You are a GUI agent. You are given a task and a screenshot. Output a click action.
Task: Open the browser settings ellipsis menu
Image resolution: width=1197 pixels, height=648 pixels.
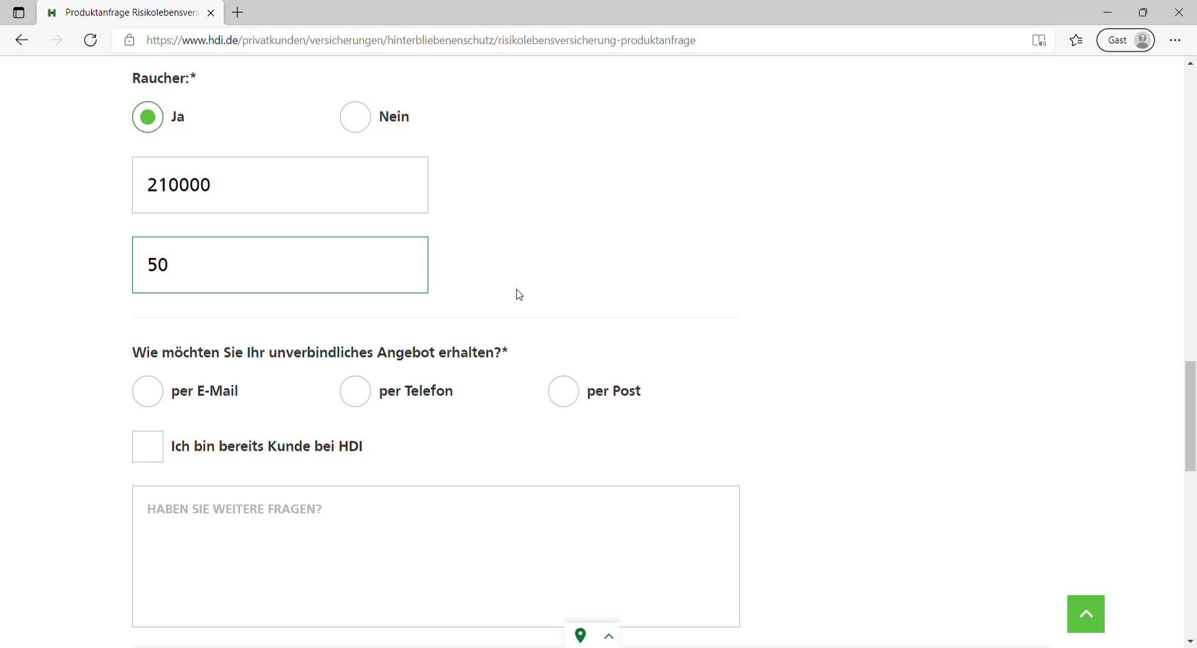click(x=1175, y=40)
